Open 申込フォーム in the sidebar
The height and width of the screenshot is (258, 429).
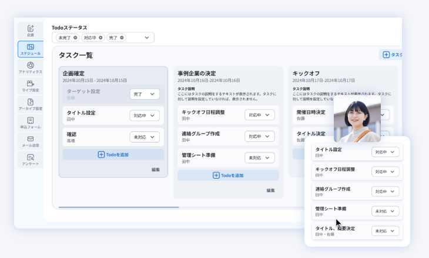31,123
